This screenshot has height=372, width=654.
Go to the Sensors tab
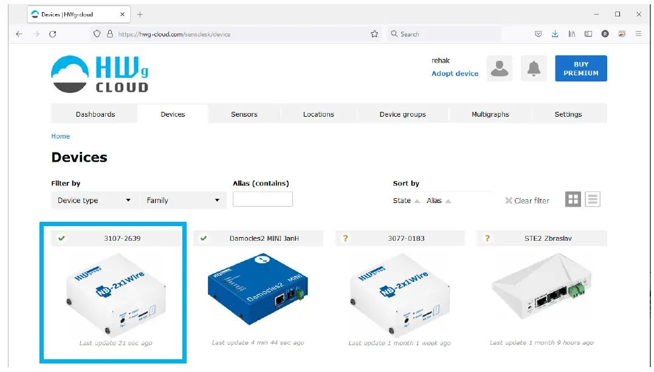tap(244, 114)
